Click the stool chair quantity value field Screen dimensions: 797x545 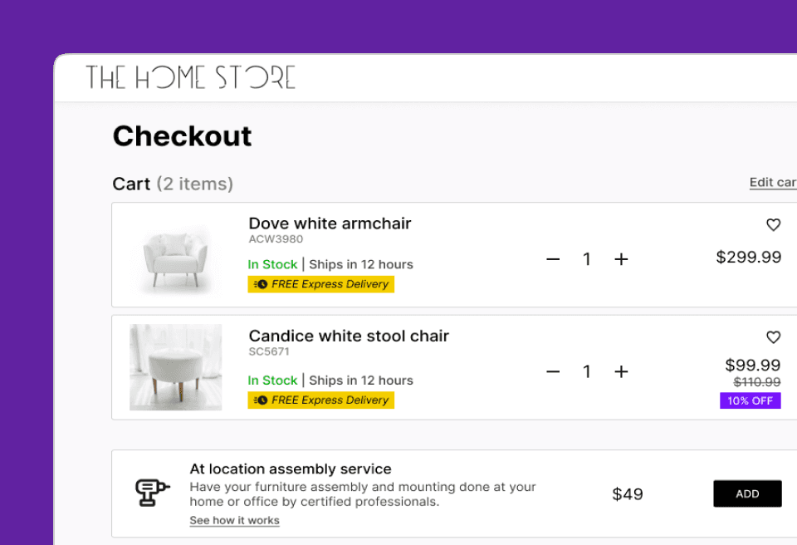click(x=587, y=371)
